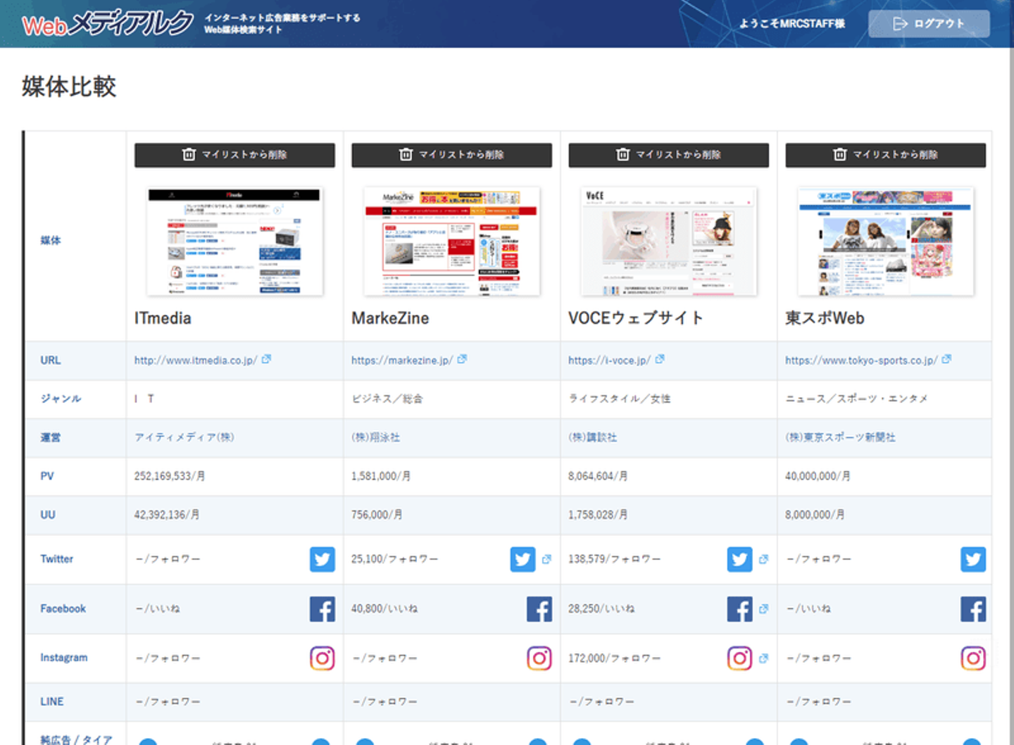Click the ようこそMRCSTAFF様 welcome text
This screenshot has width=1014, height=745.
tap(792, 24)
